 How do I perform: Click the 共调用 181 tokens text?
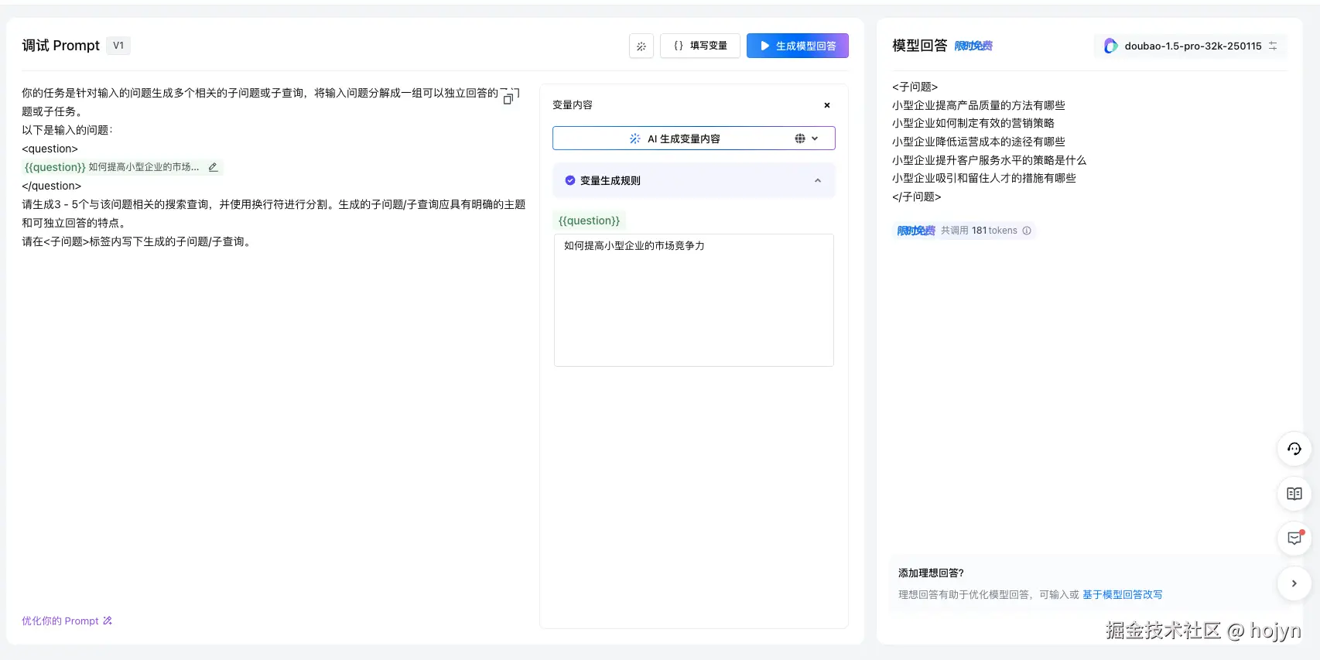coord(979,231)
